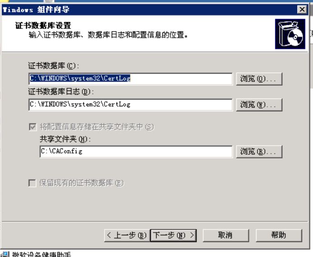The width and height of the screenshot is (313, 257).
Task: Click the CD and box wizard icon
Action: pyautogui.click(x=290, y=34)
